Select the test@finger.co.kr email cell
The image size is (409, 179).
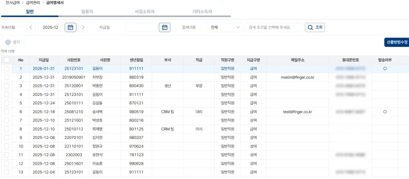(x=298, y=112)
